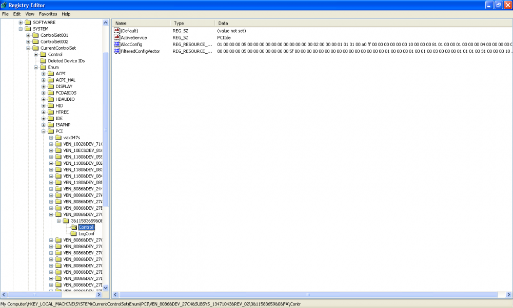Screen dimensions: 513x308
Task: Click the AllocConfig binary value icon
Action: [x=117, y=45]
